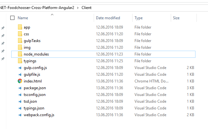Click the VS Code icon for package.json
The width and height of the screenshot is (208, 129).
click(x=20, y=88)
